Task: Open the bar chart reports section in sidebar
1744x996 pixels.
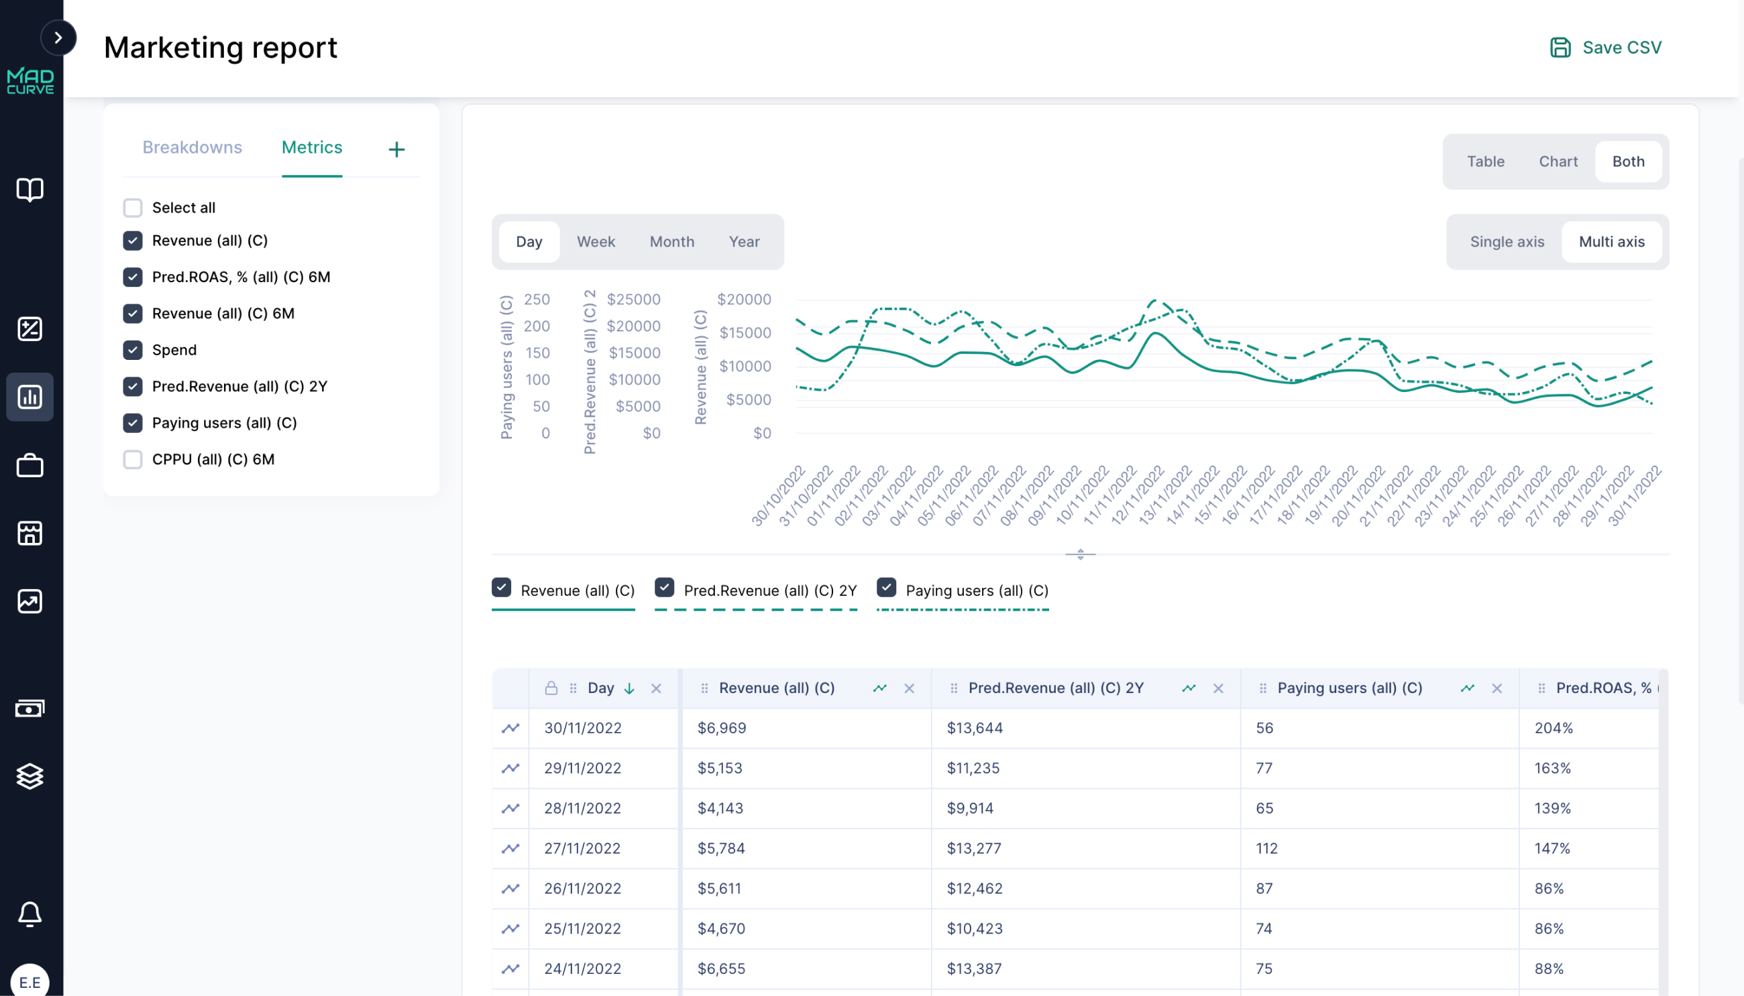Action: coord(30,397)
